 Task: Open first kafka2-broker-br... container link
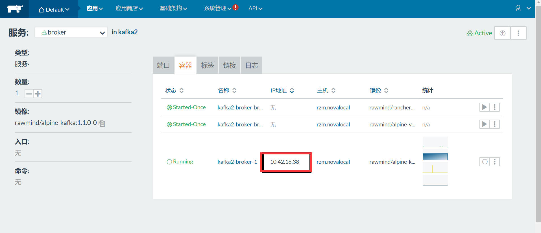click(240, 107)
